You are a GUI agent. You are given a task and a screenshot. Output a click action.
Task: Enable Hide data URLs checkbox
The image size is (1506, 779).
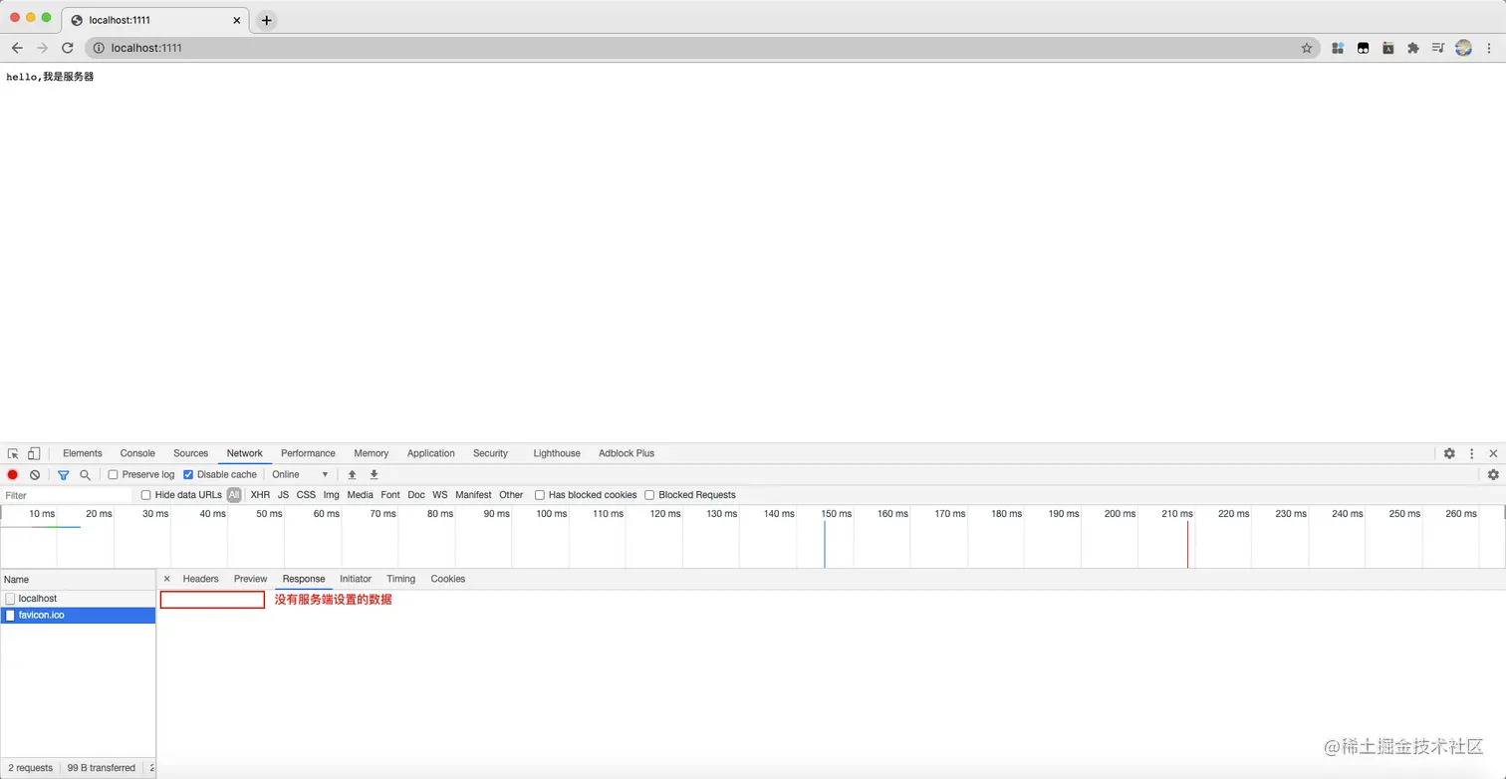coord(145,495)
